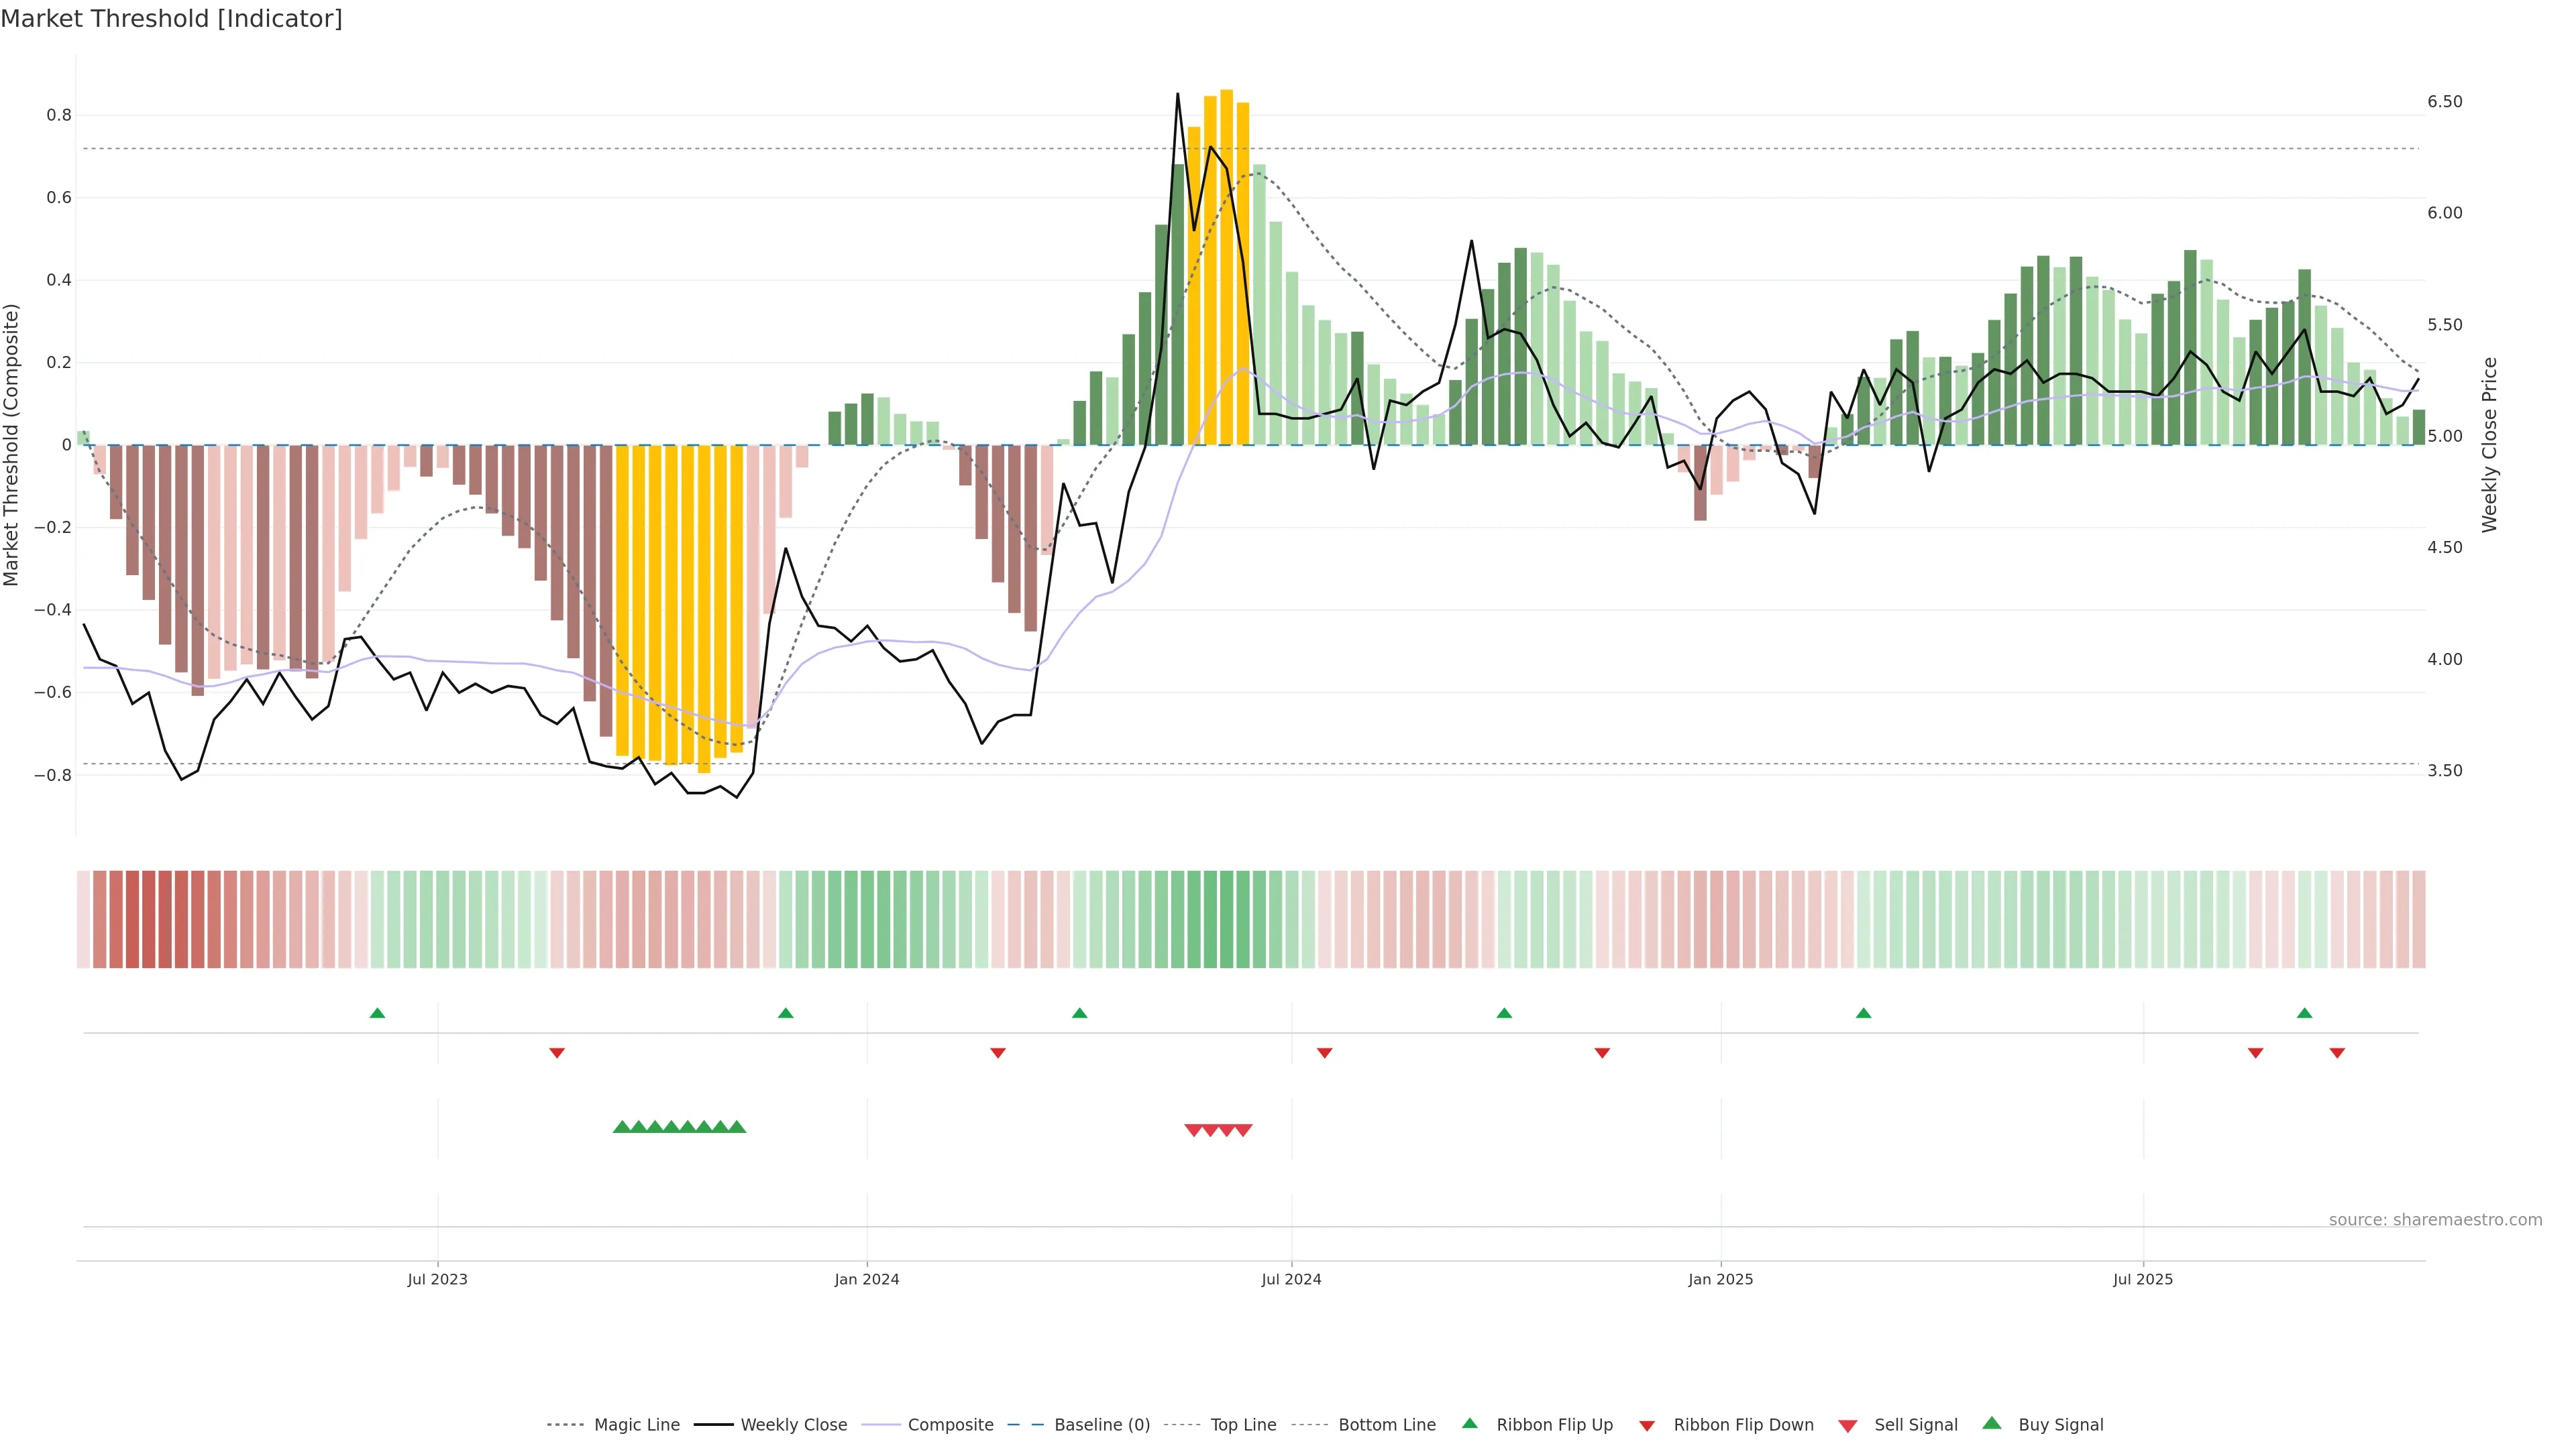Click the first green ribbon flip up marker
This screenshot has height=1448, width=2576.
pyautogui.click(x=377, y=1014)
